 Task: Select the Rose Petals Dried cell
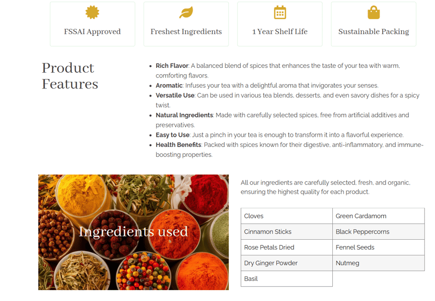pos(287,247)
